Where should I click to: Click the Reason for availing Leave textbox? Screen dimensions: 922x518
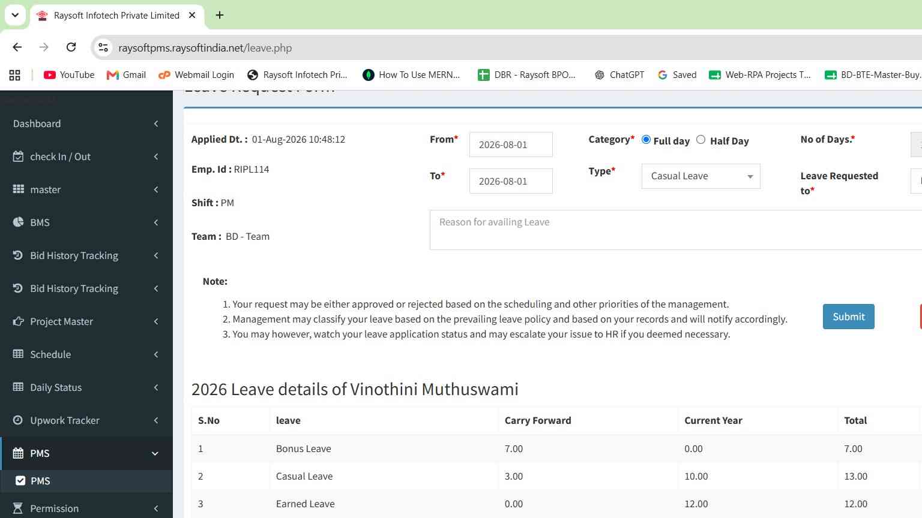(675, 230)
